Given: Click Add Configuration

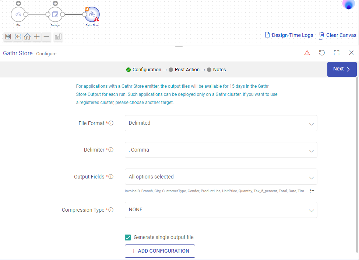Looking at the screenshot, I should click(x=160, y=251).
